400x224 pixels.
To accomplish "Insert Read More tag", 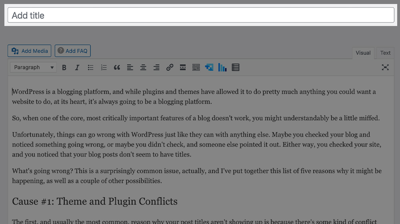I will [183, 67].
